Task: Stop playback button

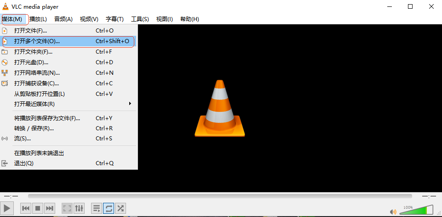Action: click(x=38, y=208)
